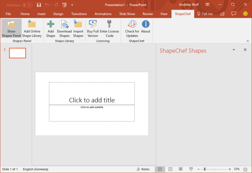The image size is (252, 173).
Task: Open the Transitions tab
Action: point(79,14)
